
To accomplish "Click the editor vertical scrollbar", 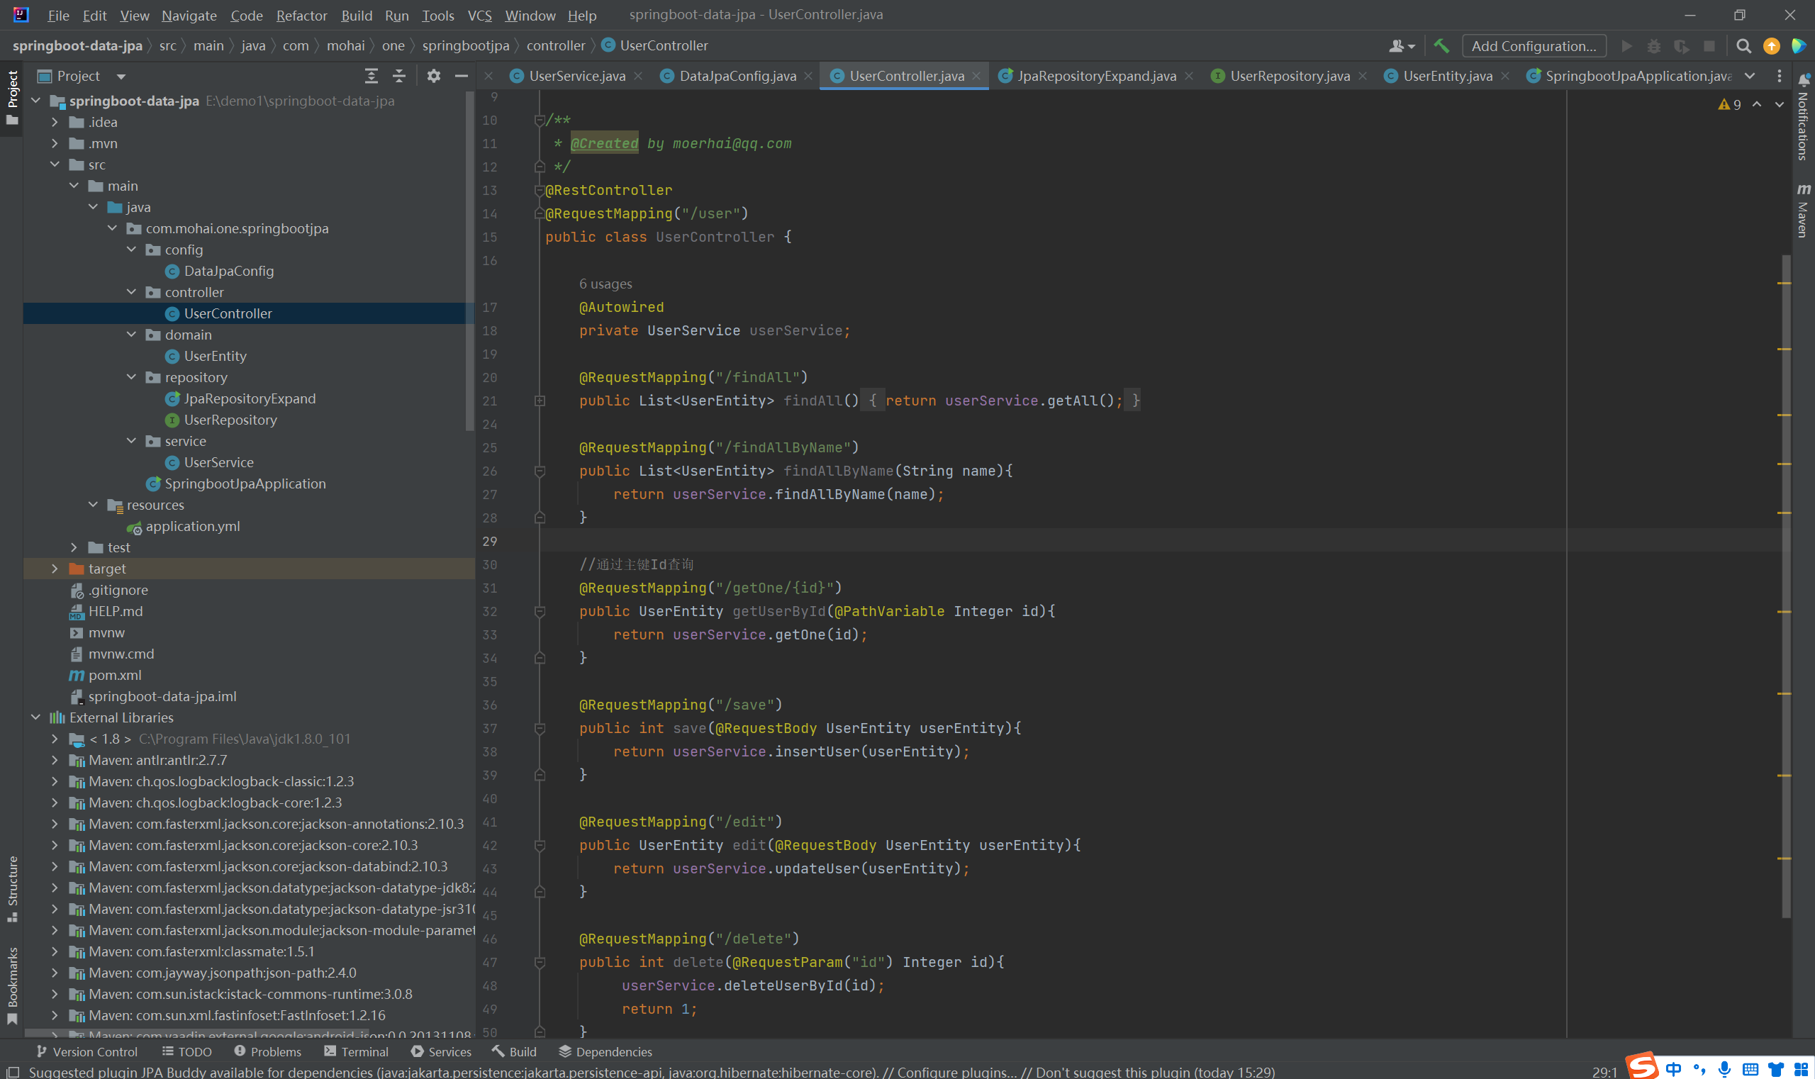I will click(x=1786, y=581).
